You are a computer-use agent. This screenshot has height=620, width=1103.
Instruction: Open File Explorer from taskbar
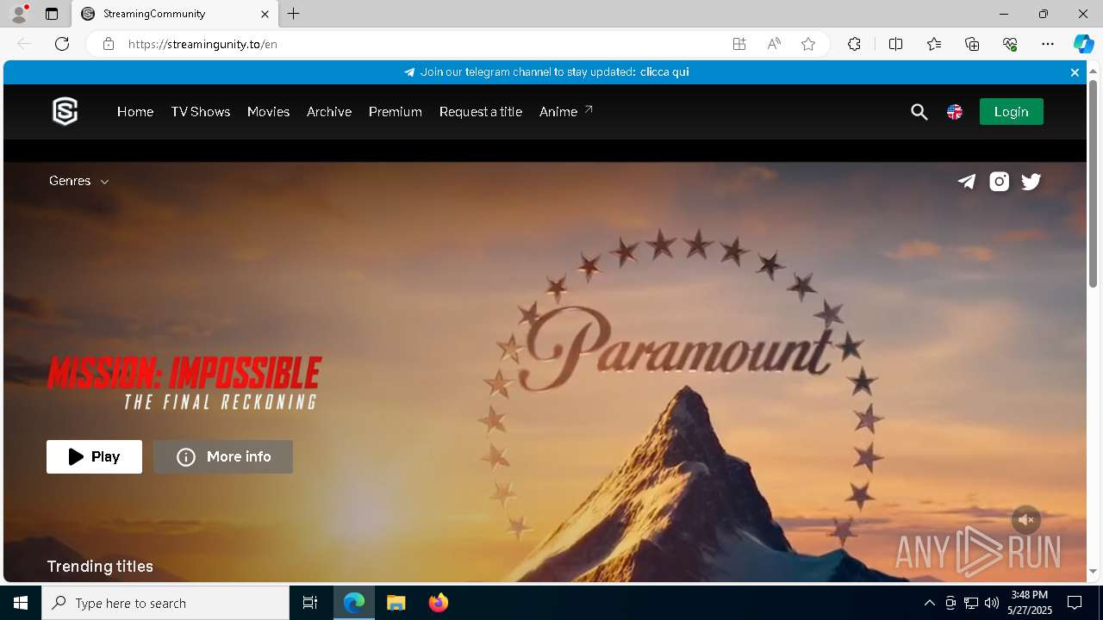pyautogui.click(x=396, y=603)
